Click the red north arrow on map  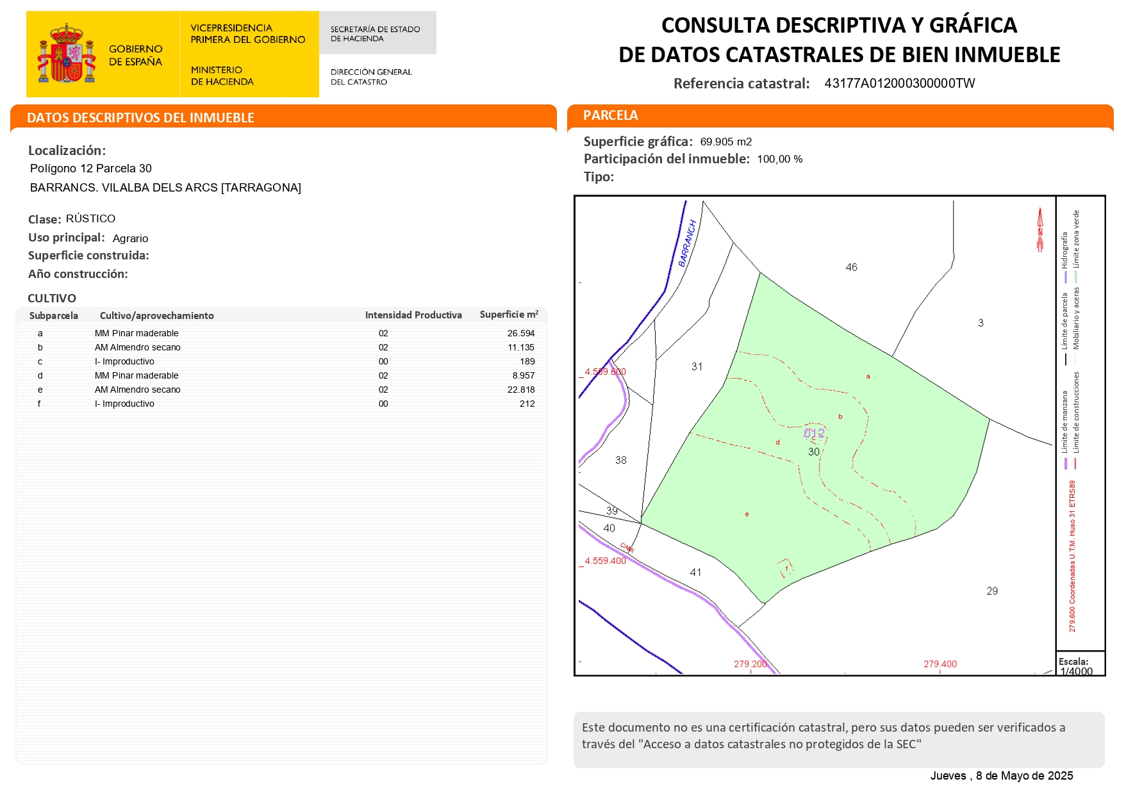(1039, 230)
